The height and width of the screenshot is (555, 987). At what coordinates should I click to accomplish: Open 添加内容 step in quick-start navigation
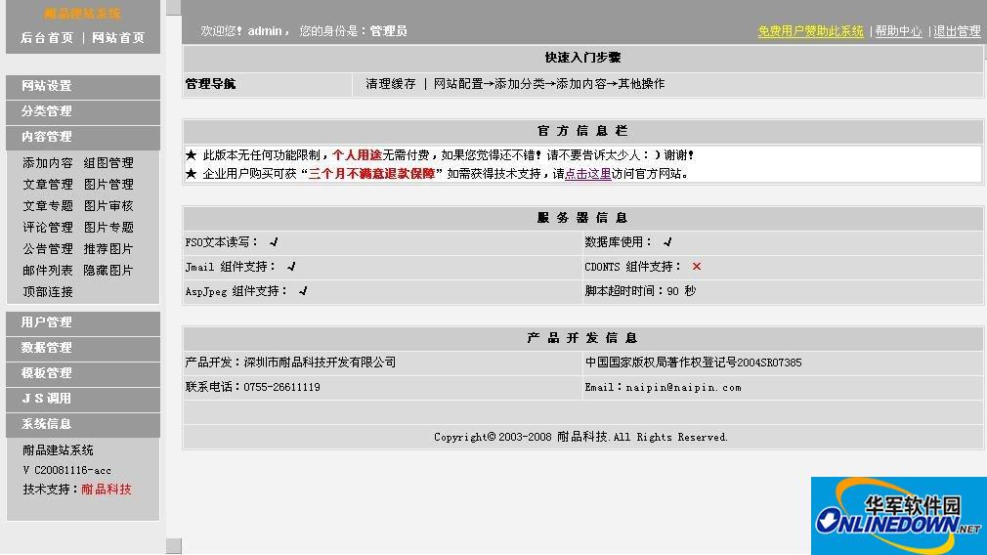pyautogui.click(x=581, y=84)
